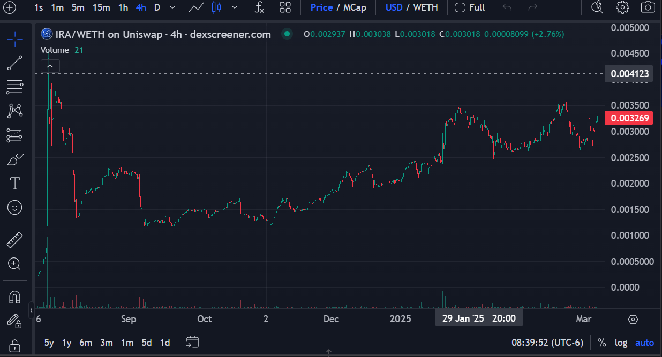Switch display to Price
This screenshot has height=357, width=662.
coord(321,7)
